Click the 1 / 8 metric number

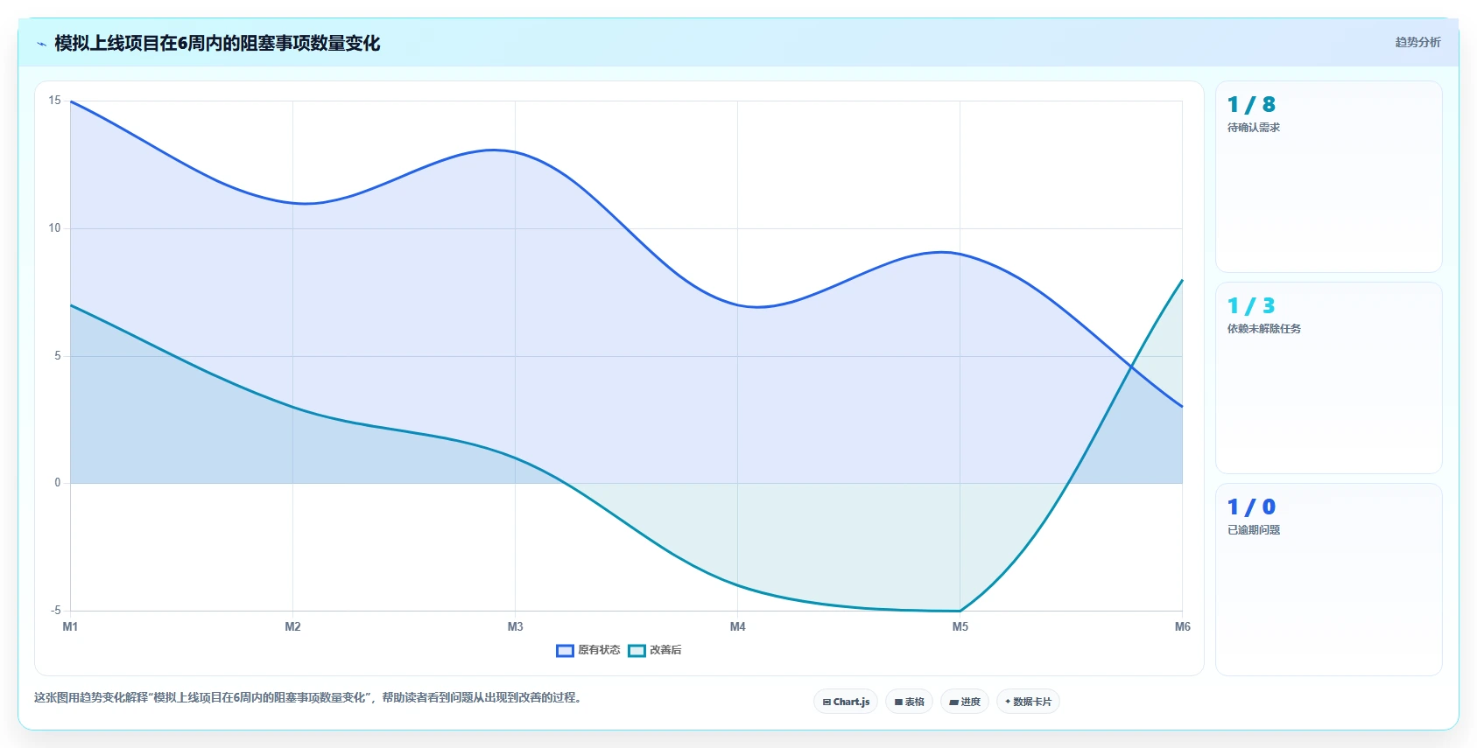tap(1251, 105)
